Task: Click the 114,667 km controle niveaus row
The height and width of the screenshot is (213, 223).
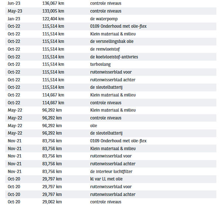Action: pos(111,103)
